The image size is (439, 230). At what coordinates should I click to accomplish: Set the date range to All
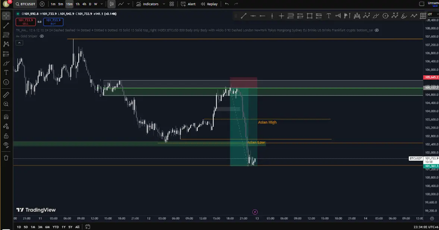[77, 227]
